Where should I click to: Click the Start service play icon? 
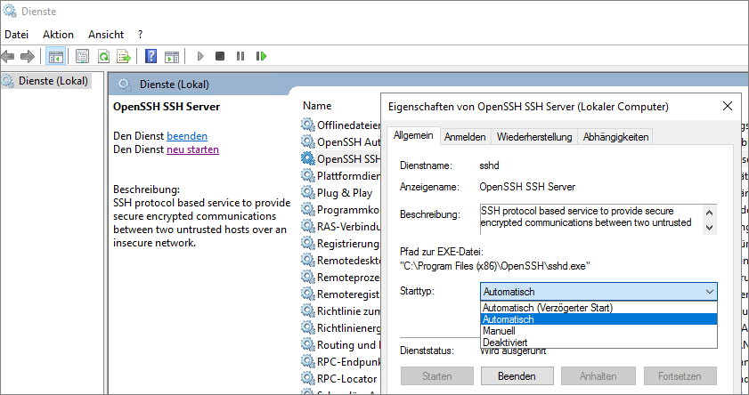coord(200,56)
